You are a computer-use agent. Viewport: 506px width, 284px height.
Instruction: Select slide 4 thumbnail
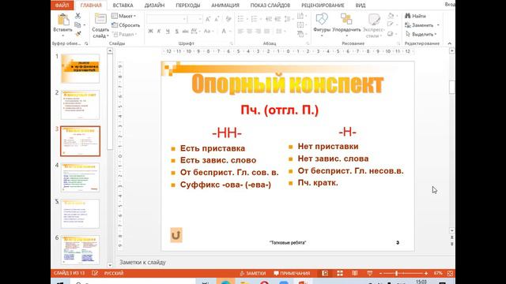(x=81, y=177)
